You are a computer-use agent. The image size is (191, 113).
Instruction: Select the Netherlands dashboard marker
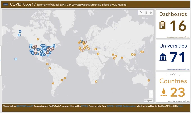(x=86, y=42)
